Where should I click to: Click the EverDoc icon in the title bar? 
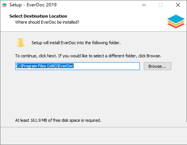point(4,5)
